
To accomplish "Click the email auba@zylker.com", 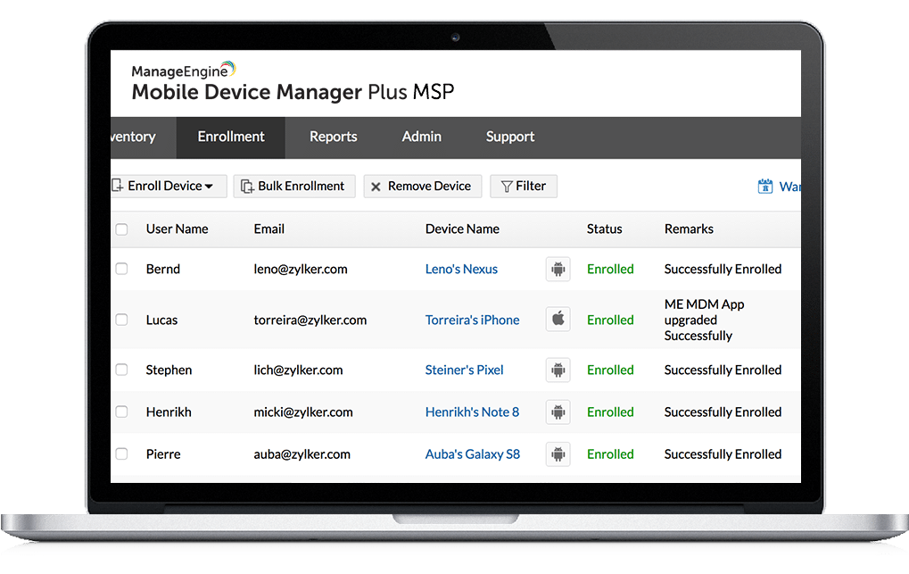I will [302, 454].
